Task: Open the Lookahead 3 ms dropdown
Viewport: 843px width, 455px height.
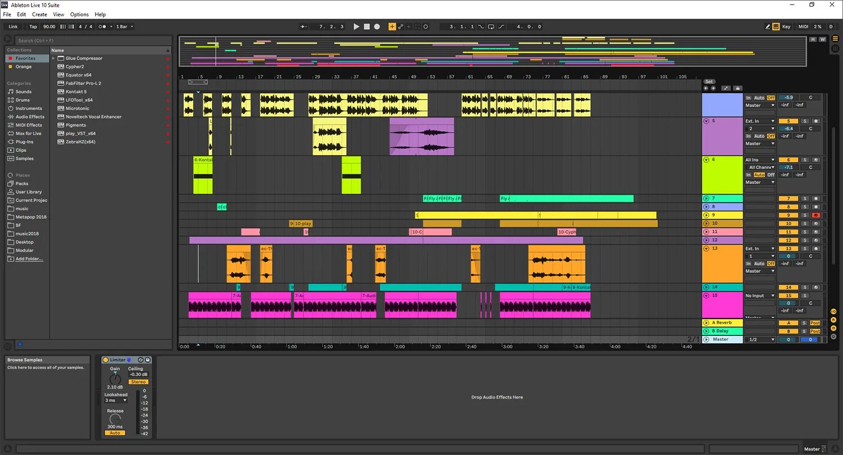Action: 116,400
